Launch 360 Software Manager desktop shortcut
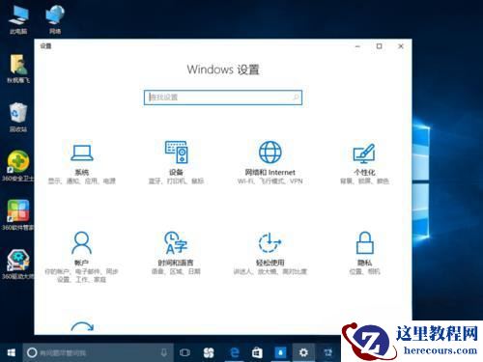Viewport: 483px width, 362px height. click(x=18, y=215)
